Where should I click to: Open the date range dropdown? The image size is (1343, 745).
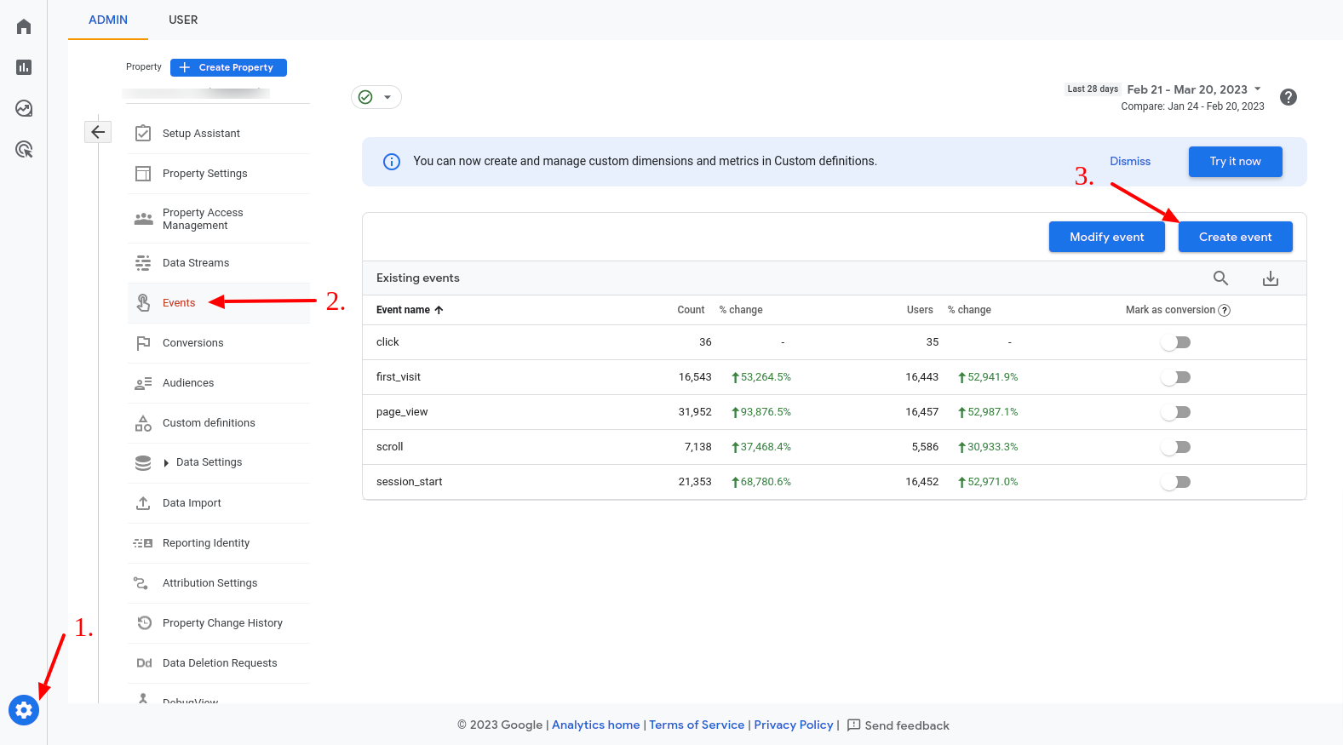(x=1194, y=89)
